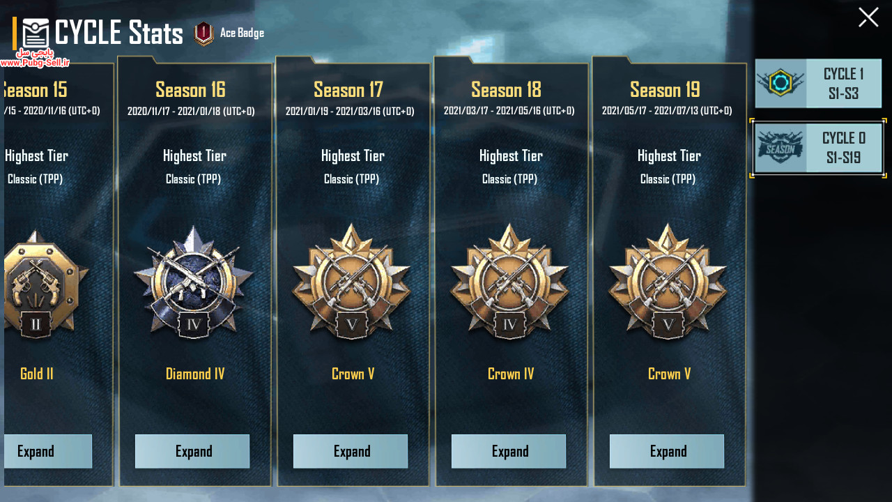Click the Ace Badge label text
Viewport: 892px width, 502px height.
pyautogui.click(x=242, y=33)
